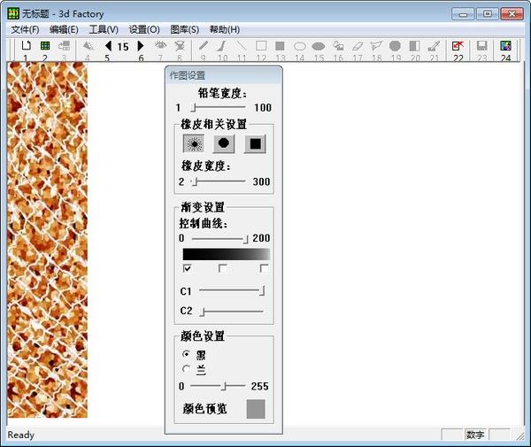The image size is (531, 447).
Task: Click the 控制曲线 slider
Action: point(219,239)
